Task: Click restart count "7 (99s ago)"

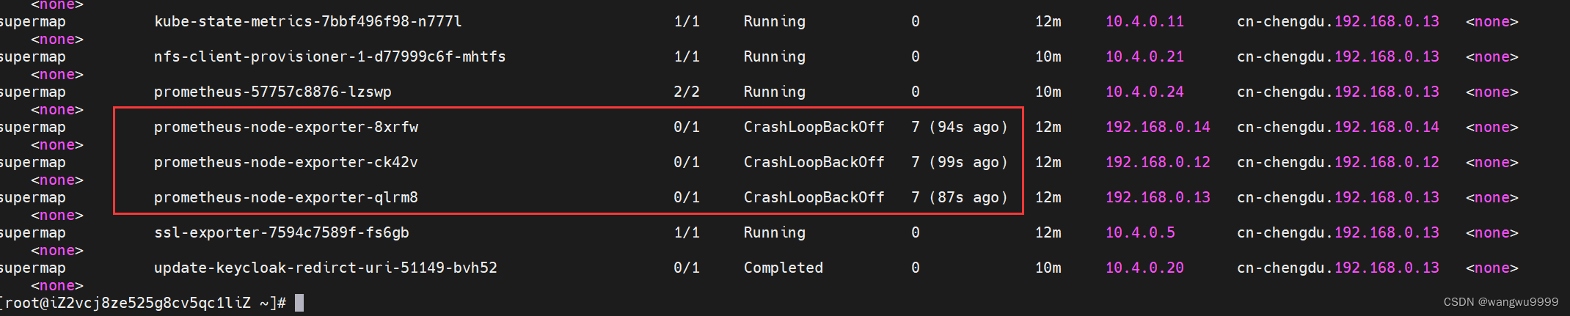Action: 960,162
